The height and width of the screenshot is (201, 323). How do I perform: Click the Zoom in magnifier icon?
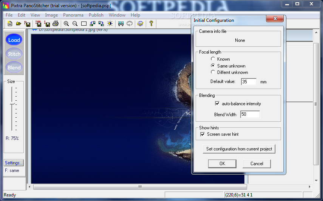coord(66,24)
